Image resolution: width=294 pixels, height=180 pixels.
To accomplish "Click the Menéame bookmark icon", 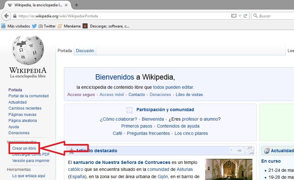I will click(60, 26).
